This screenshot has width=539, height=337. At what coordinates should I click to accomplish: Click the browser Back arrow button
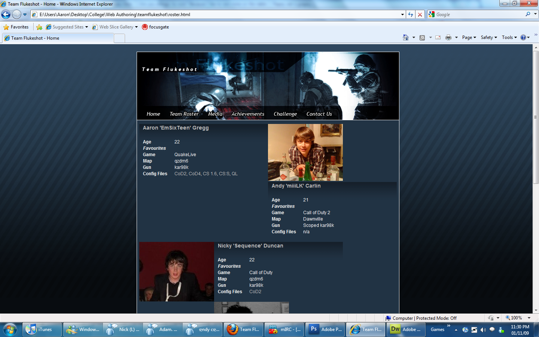click(6, 15)
